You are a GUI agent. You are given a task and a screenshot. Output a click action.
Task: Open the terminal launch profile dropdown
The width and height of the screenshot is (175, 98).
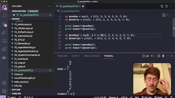tap(155, 56)
